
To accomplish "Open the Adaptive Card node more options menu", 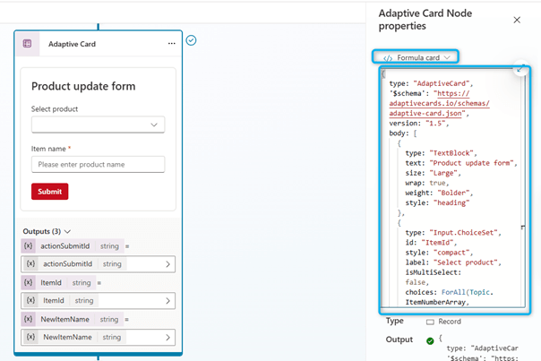I will (x=171, y=43).
